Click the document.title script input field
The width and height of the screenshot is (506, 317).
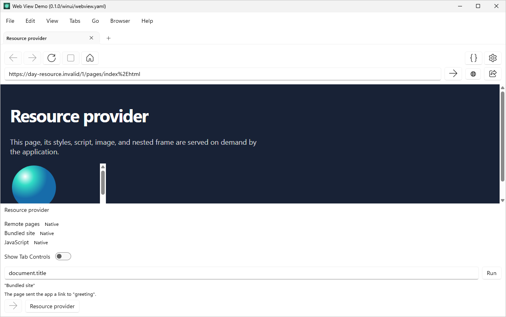pyautogui.click(x=241, y=273)
